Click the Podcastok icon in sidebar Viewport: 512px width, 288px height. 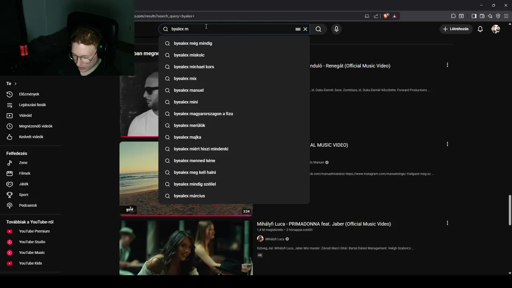click(x=10, y=206)
